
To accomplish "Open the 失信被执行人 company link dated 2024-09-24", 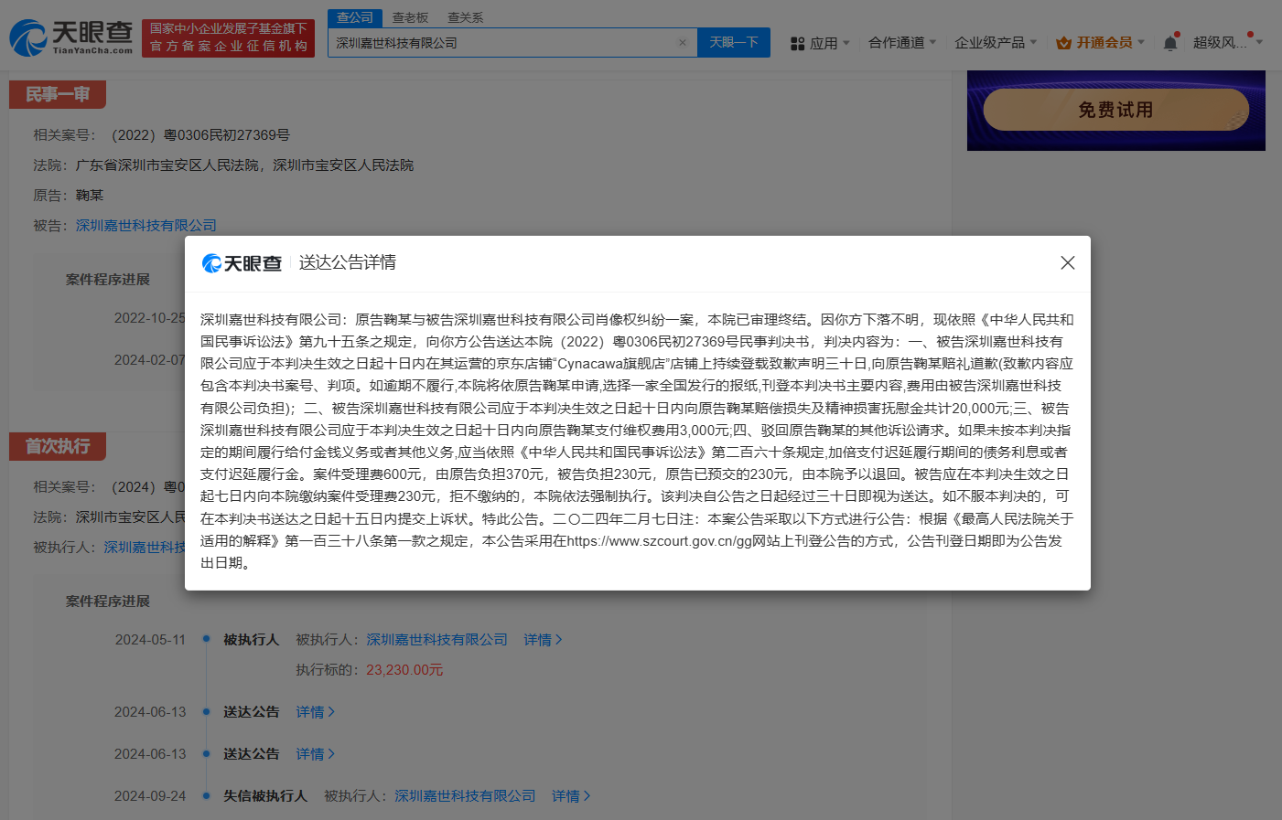I will coord(465,796).
